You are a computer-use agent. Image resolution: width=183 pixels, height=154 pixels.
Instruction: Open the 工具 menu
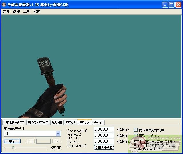point(27,11)
